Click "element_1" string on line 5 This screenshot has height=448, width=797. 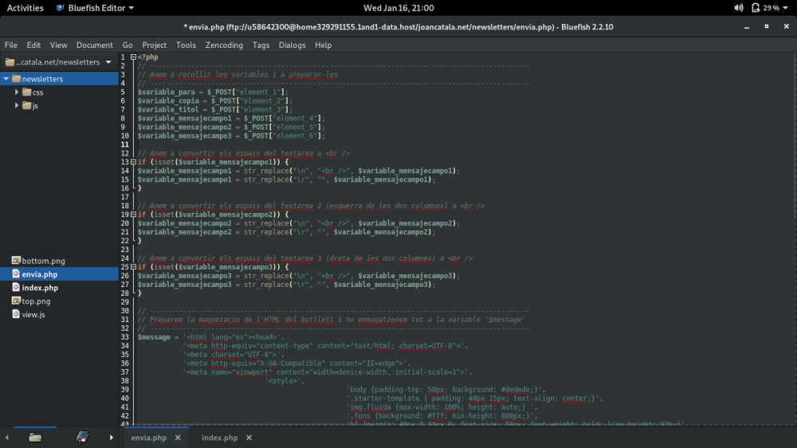[259, 92]
